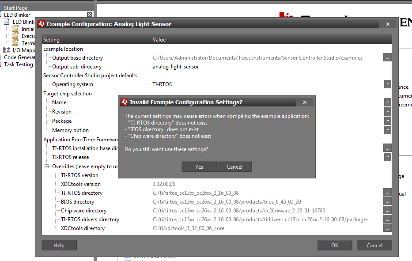Select the TI-RTOS drivers directory path value
The image size is (412, 261).
click(261, 219)
